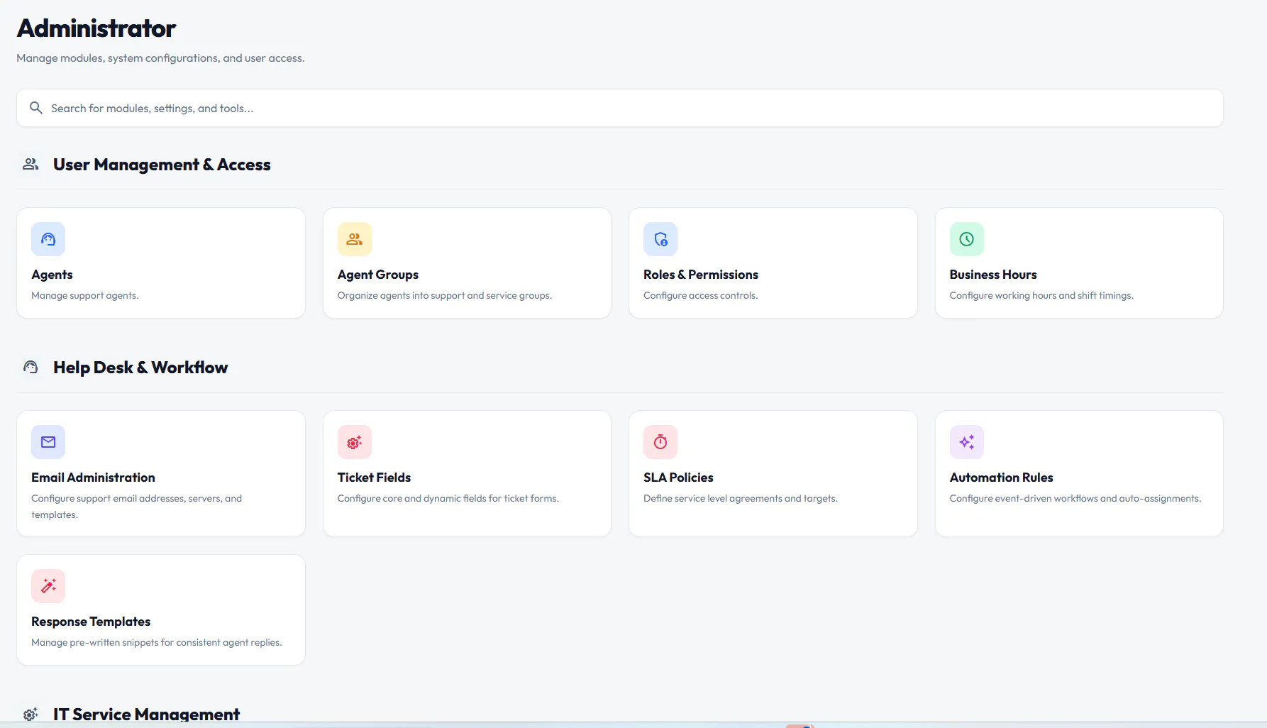Click 'Configure event-driven workflows' description
1267x728 pixels.
tap(1075, 498)
